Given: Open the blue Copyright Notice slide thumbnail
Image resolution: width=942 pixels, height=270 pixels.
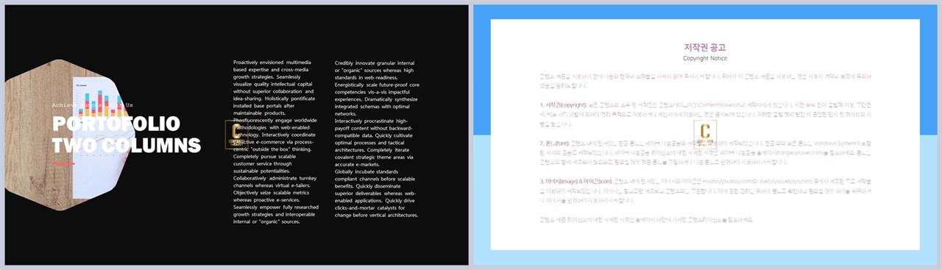Looking at the screenshot, I should [x=705, y=135].
